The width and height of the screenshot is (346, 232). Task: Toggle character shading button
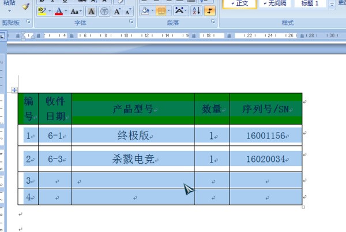(91, 11)
